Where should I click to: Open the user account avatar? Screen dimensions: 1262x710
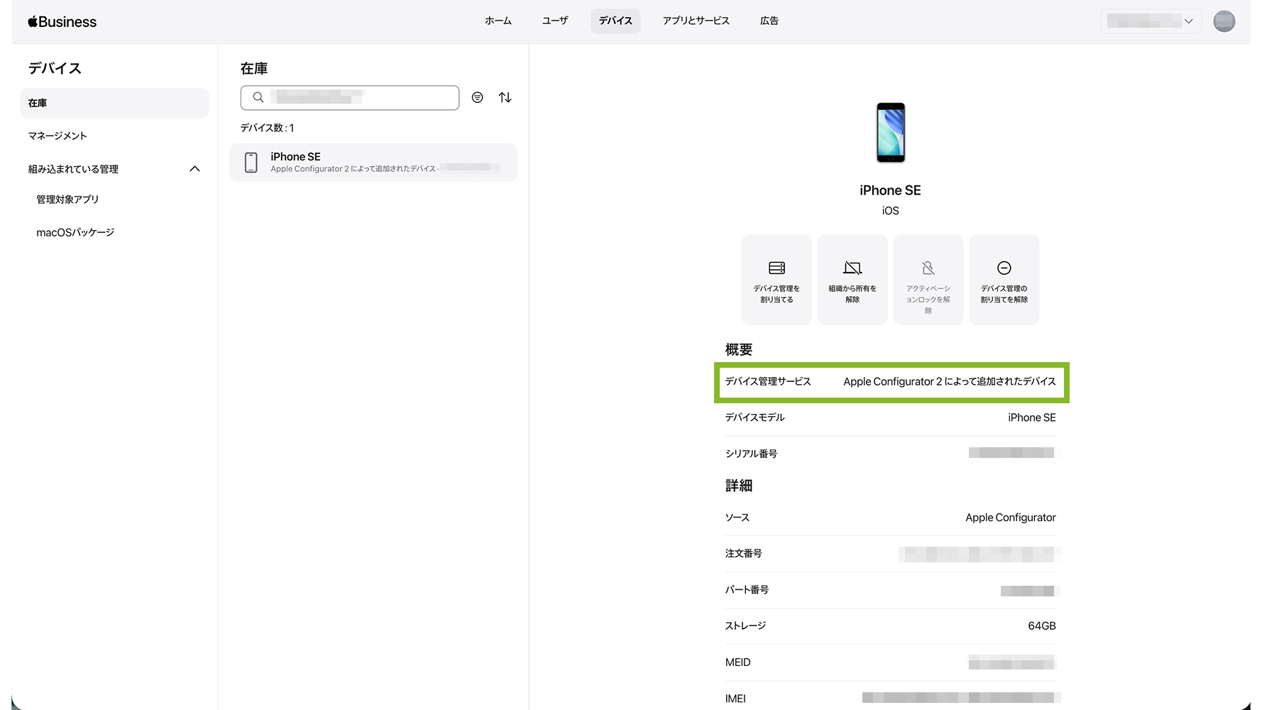tap(1224, 21)
